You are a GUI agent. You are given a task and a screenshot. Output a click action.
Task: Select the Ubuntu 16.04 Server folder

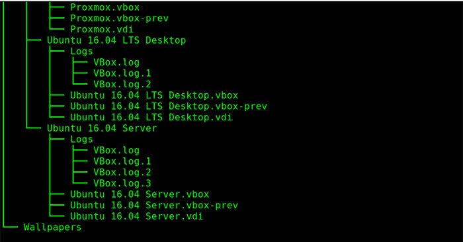(102, 128)
